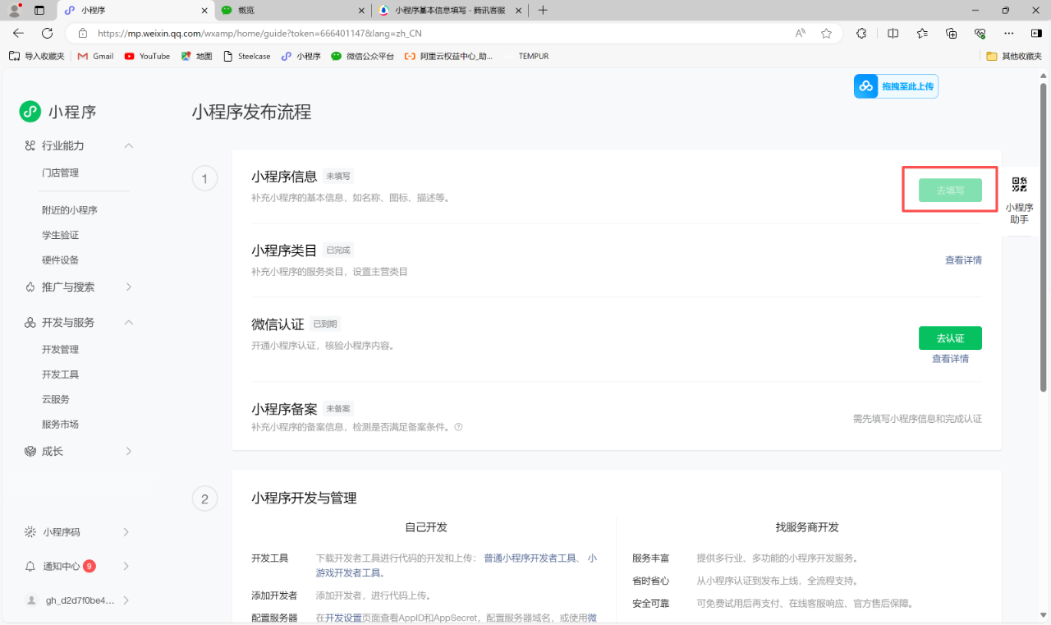This screenshot has height=625, width=1051.
Task: Open 门店管理 in the sidebar
Action: (x=61, y=173)
